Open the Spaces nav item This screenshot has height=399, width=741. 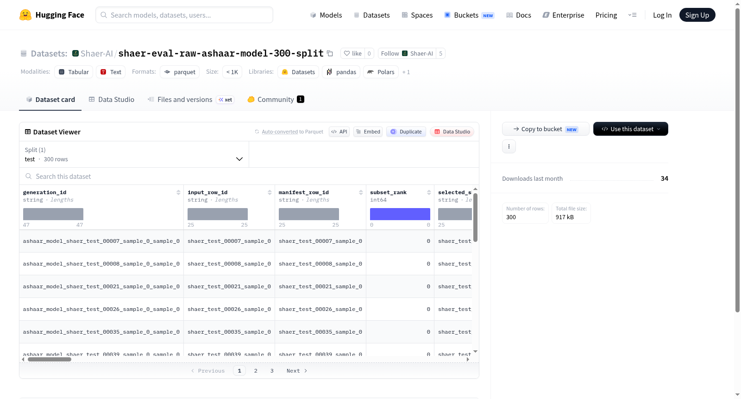click(x=417, y=15)
